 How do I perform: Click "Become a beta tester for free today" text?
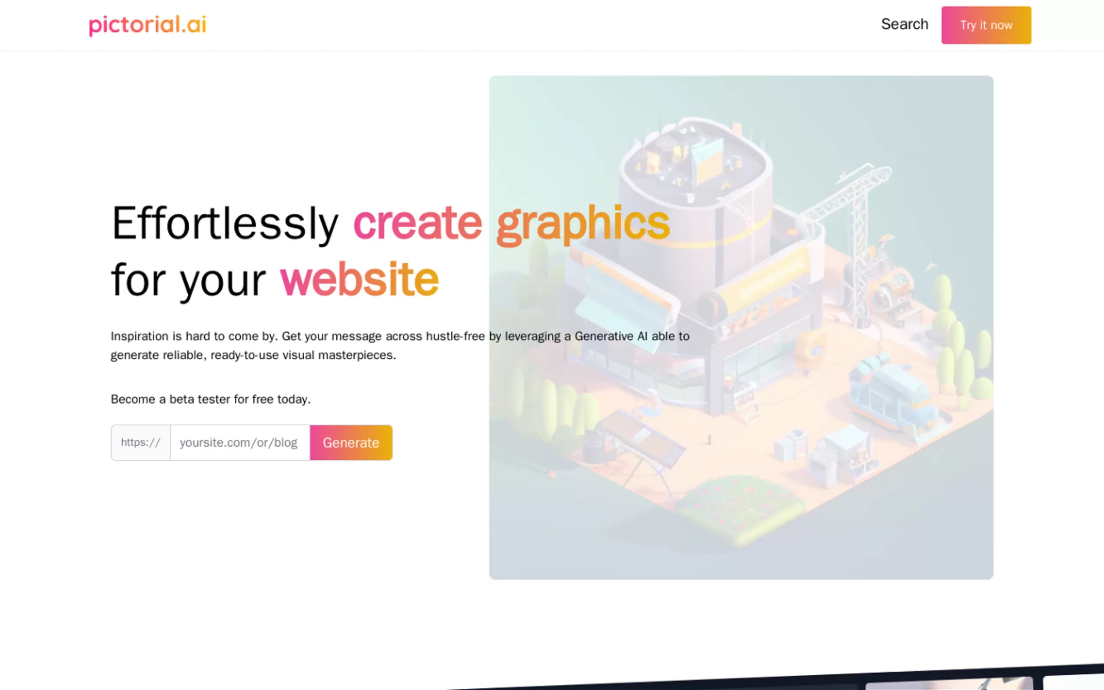(x=210, y=399)
